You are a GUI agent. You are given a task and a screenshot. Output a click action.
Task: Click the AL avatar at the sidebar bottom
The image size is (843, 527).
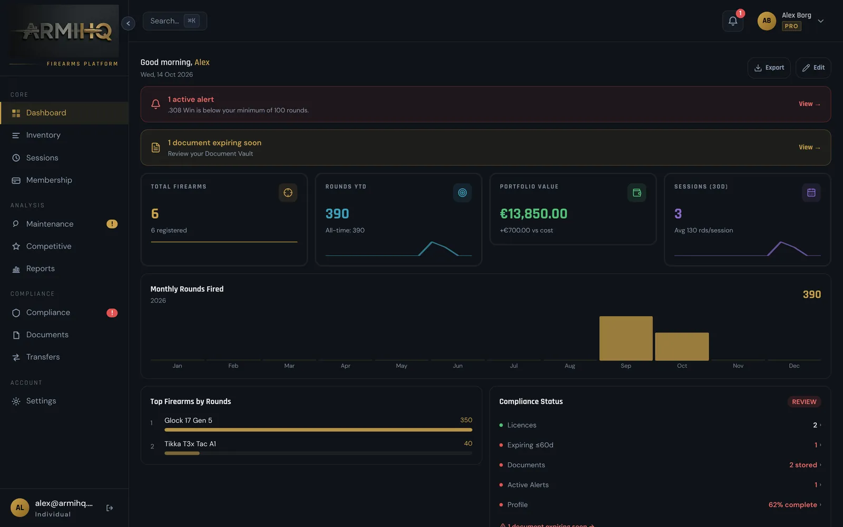pos(20,508)
